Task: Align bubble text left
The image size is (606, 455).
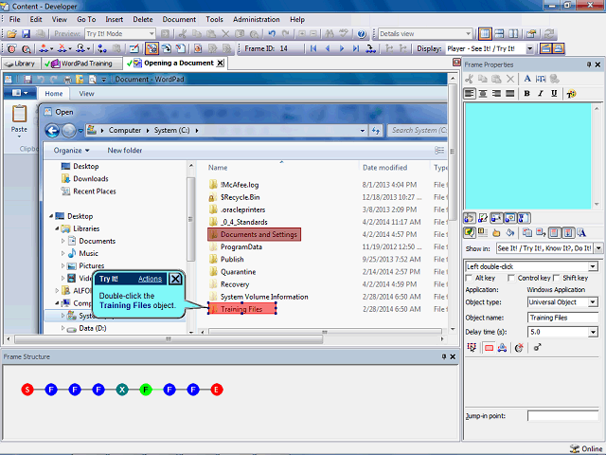Action: pos(470,94)
